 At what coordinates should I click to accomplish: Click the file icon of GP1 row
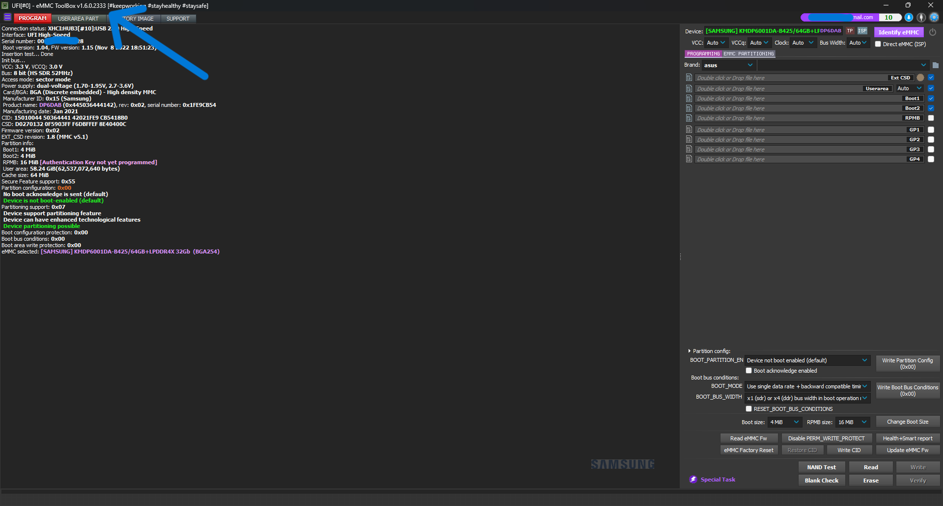tap(689, 129)
